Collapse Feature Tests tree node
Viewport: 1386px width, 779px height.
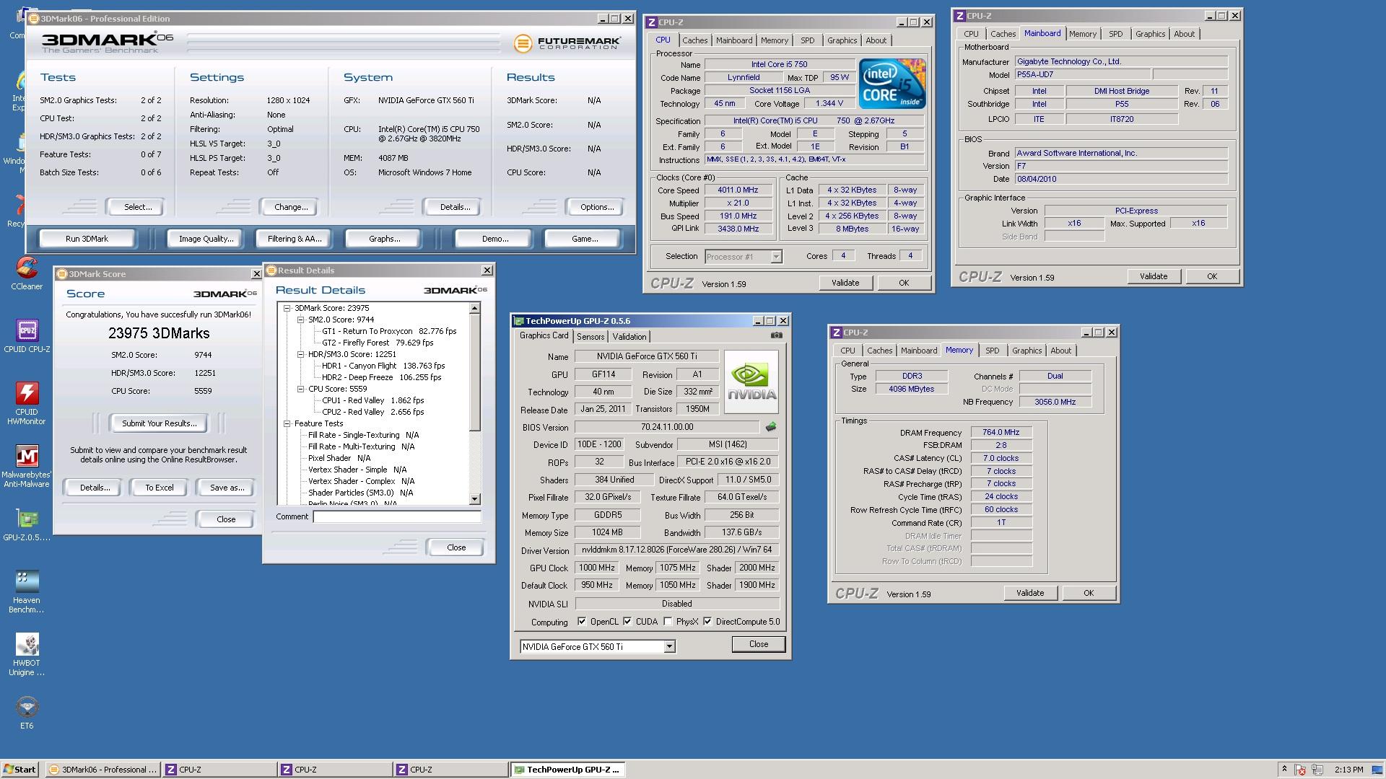coord(287,423)
